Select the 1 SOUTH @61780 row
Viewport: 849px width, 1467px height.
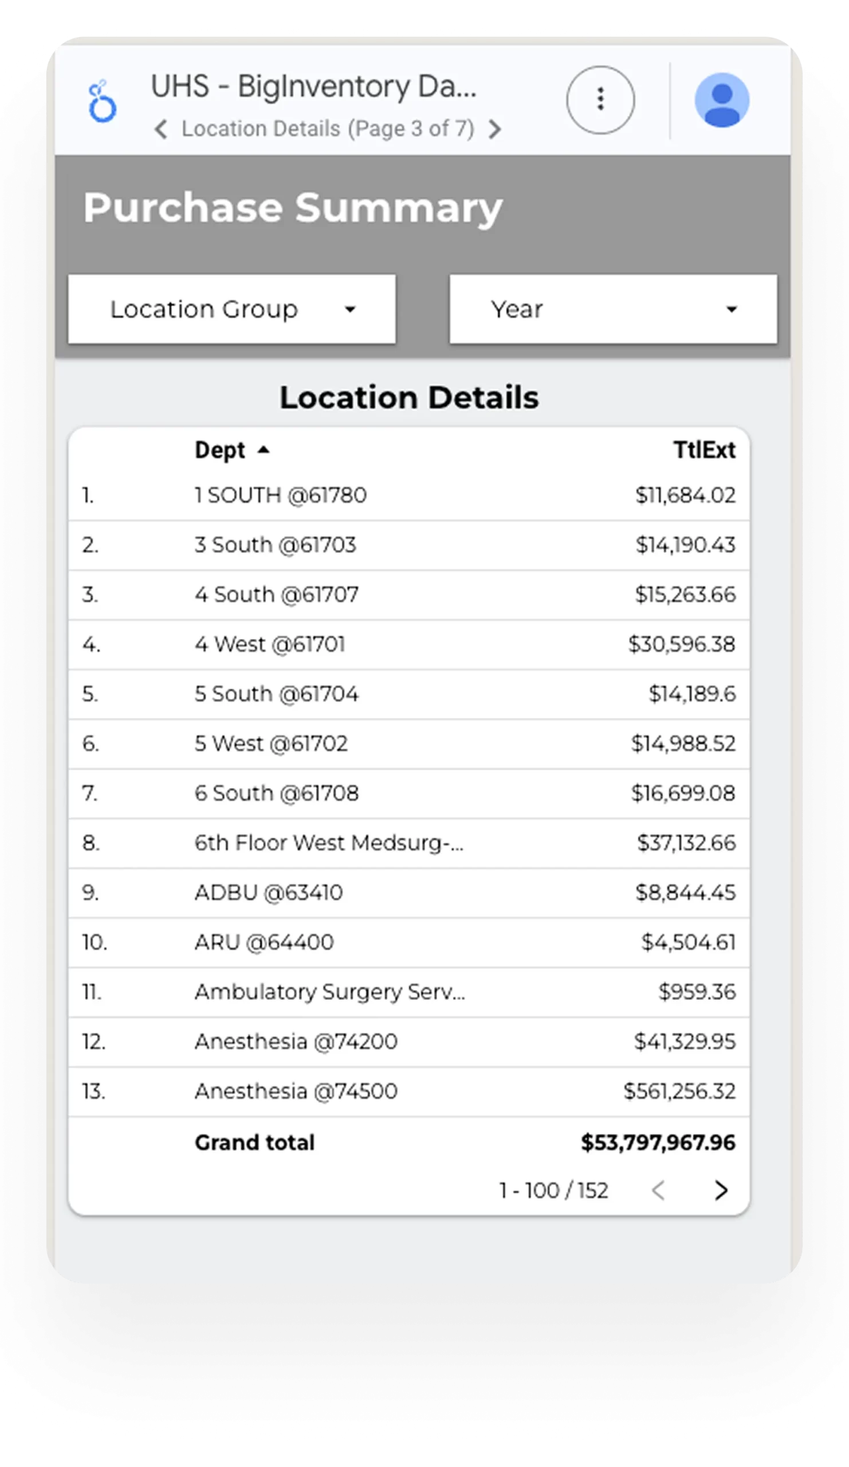281,496
